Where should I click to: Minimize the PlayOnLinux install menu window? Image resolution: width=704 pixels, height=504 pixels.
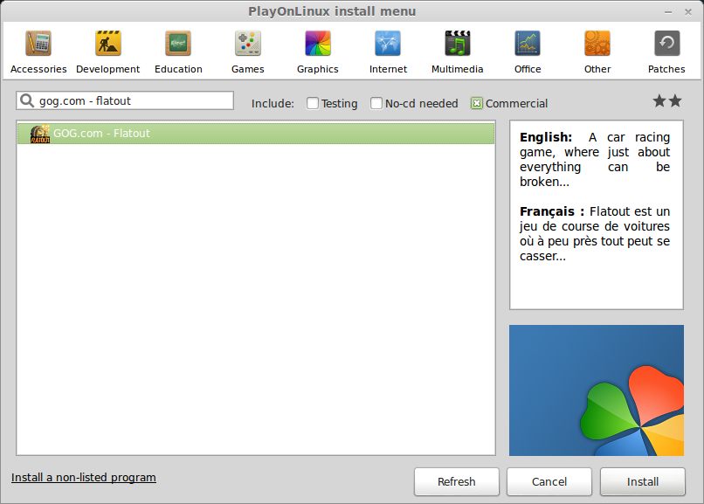click(x=668, y=12)
